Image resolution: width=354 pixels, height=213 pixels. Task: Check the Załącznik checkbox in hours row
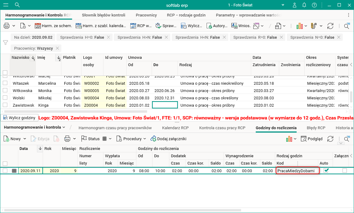(345, 171)
